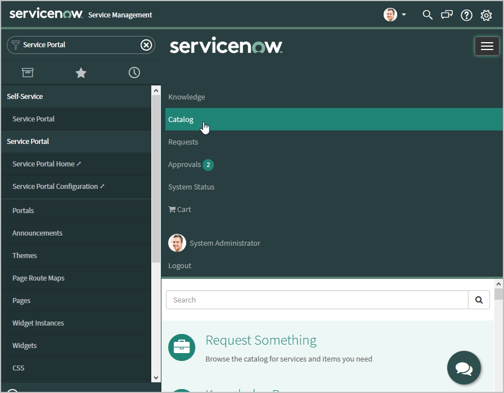Open the settings gear icon
The width and height of the screenshot is (504, 393).
pos(486,15)
